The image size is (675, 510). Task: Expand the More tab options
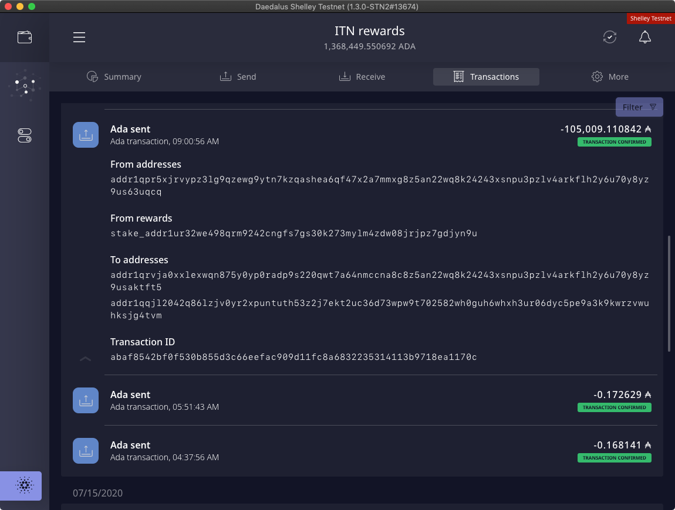(x=610, y=77)
